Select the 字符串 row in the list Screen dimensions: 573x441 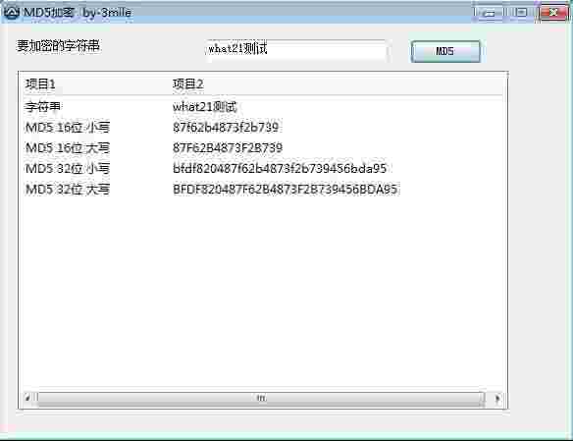(x=262, y=107)
